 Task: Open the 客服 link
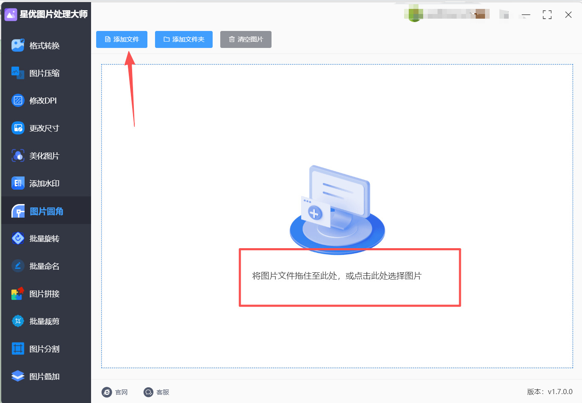163,392
